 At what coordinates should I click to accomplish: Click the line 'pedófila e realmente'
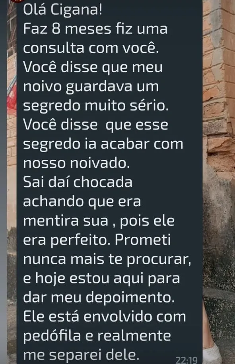click(x=97, y=336)
